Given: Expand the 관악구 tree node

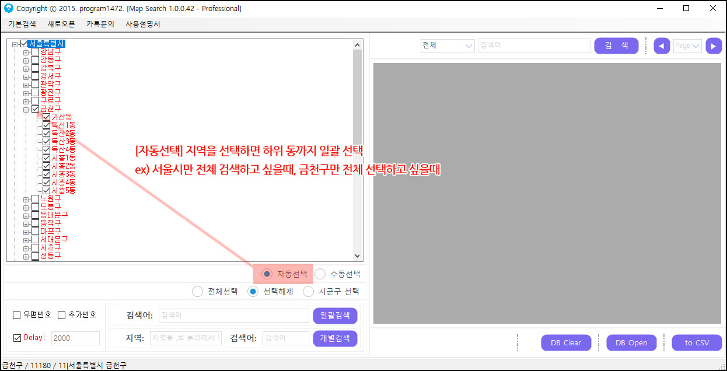Looking at the screenshot, I should tap(26, 85).
